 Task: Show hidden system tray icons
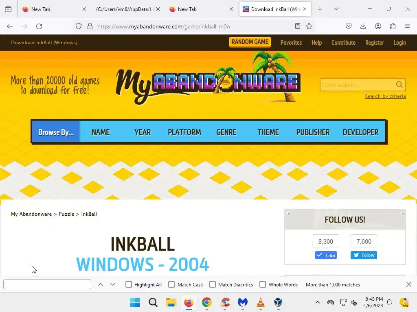[x=318, y=302]
